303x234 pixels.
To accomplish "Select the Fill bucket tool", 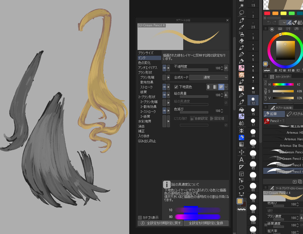I will (241, 109).
